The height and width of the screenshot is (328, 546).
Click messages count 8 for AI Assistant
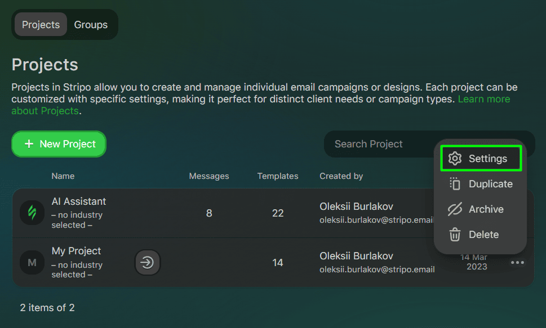(x=209, y=213)
